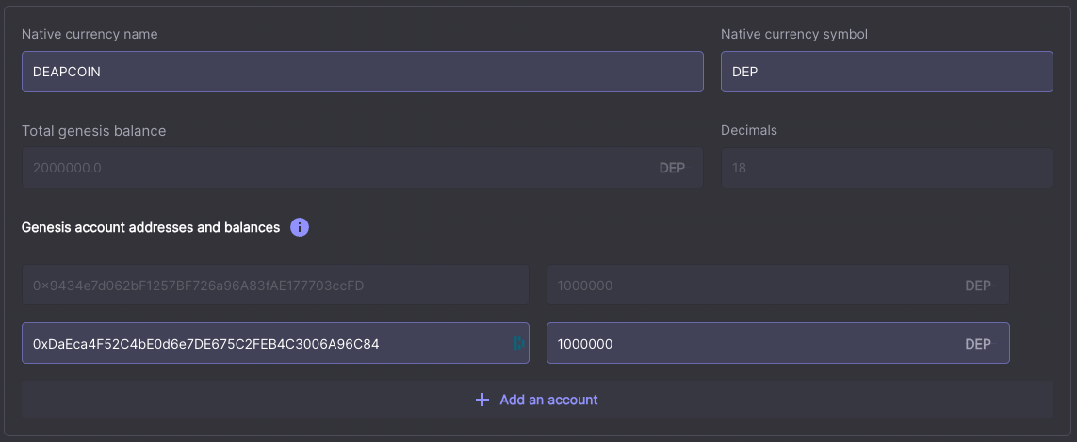The image size is (1077, 442).
Task: Add an account button
Action: (x=537, y=401)
